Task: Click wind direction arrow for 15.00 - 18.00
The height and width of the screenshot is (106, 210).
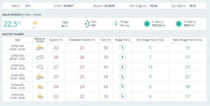Action: pos(122,77)
